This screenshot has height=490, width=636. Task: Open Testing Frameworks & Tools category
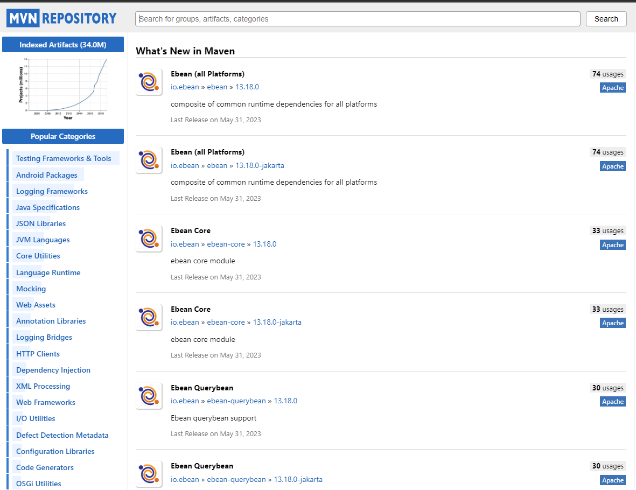[x=64, y=159]
